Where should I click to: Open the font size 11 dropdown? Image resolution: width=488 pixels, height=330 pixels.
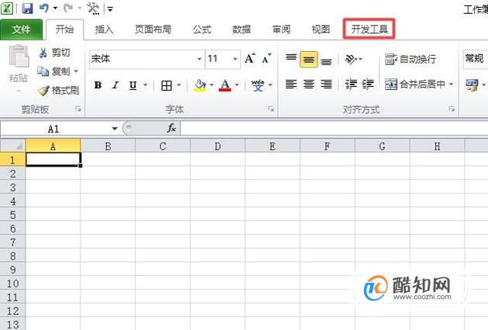[235, 59]
